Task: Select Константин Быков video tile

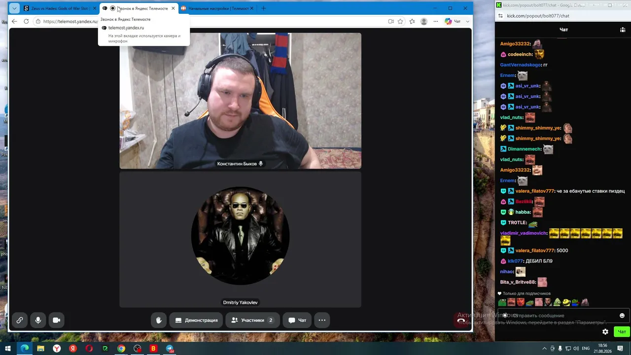Action: [240, 101]
